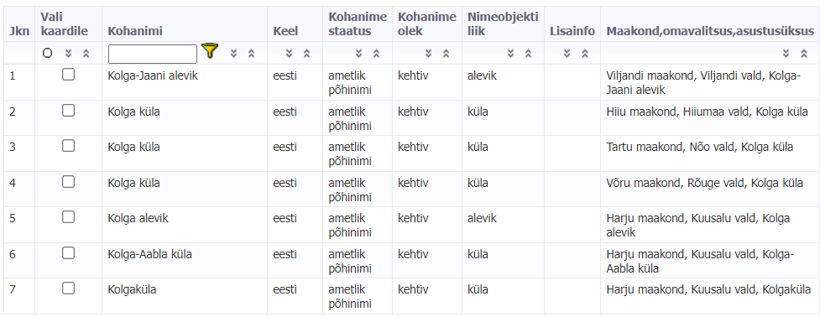Click the yellow filter funnel icon
820x317 pixels.
click(x=210, y=51)
